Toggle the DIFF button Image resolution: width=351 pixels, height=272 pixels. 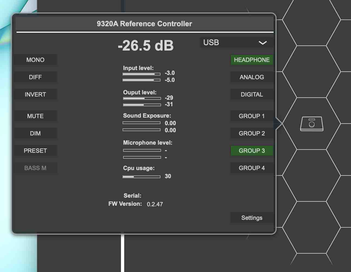point(35,77)
